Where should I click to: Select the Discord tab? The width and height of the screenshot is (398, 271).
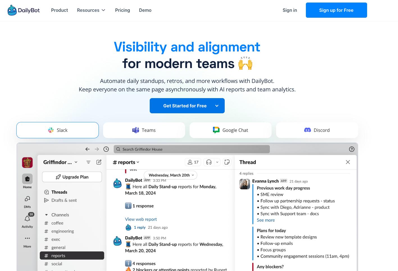coord(317,130)
